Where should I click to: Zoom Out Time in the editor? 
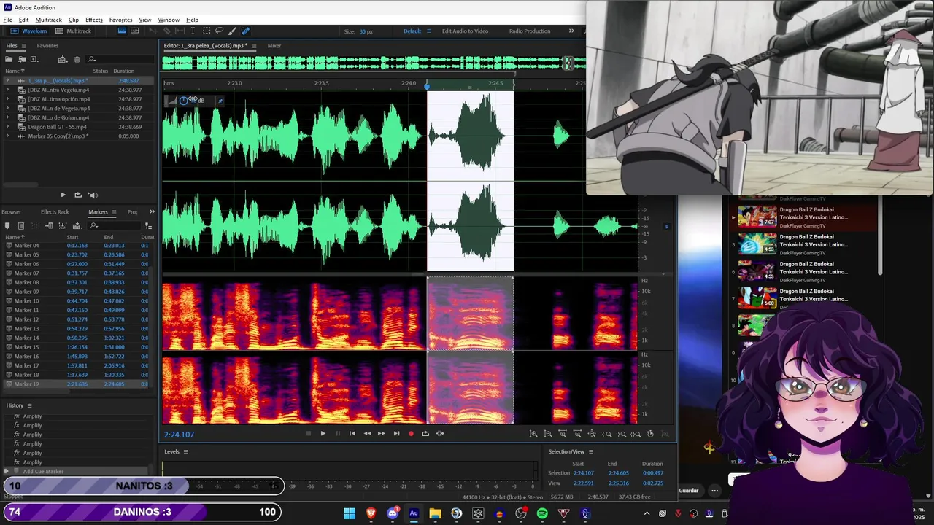(x=577, y=433)
